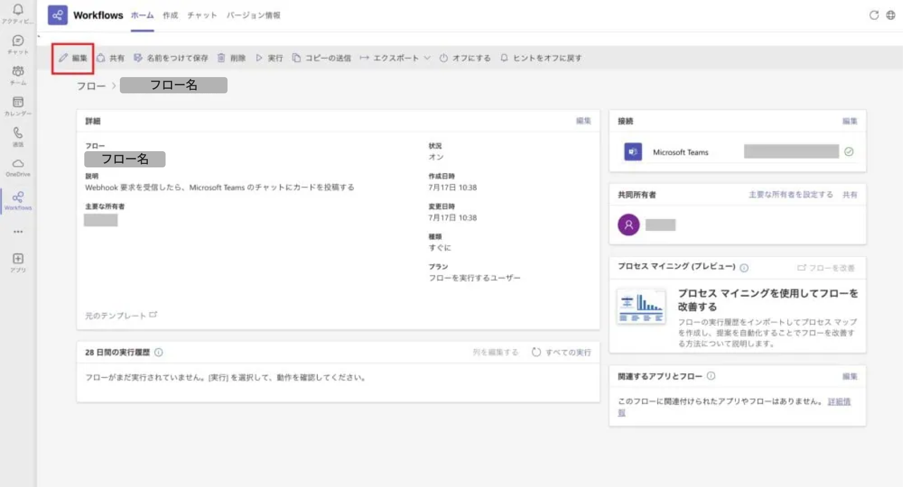The width and height of the screenshot is (903, 487).
Task: Turn off the flow with オフにする
Action: [x=465, y=58]
